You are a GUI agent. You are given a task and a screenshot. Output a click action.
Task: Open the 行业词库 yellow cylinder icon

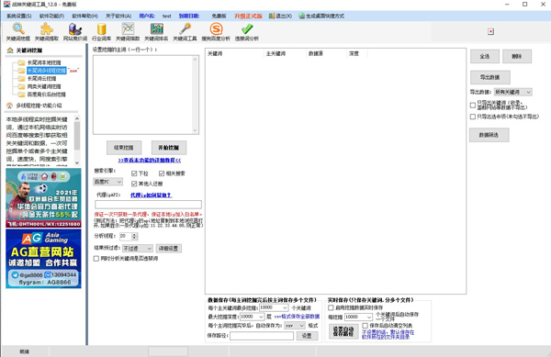coord(102,28)
